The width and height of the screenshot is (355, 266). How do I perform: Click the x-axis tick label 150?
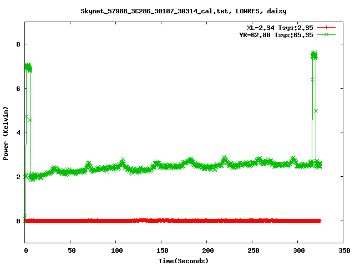[x=163, y=250]
